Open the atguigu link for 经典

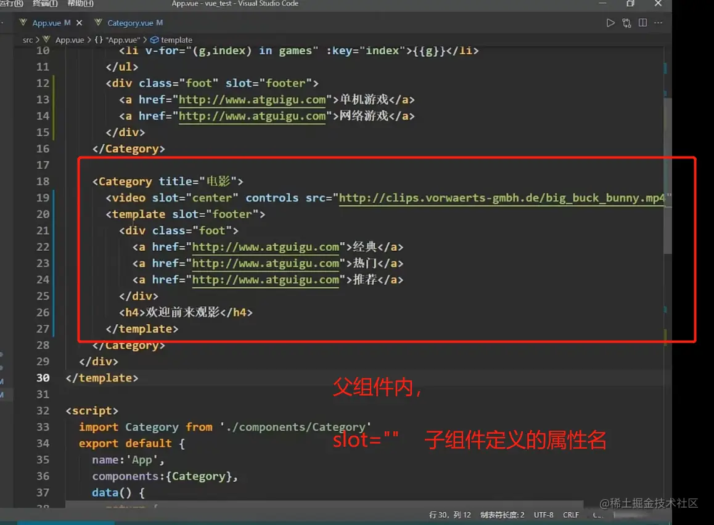click(266, 247)
